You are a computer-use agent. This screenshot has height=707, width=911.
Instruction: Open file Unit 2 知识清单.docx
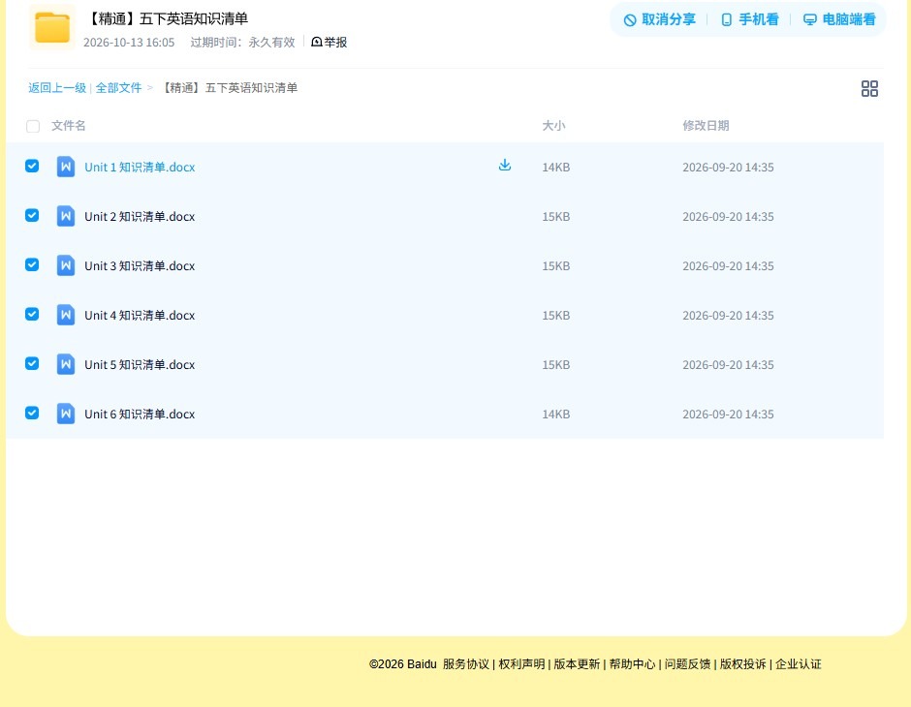[x=140, y=217]
